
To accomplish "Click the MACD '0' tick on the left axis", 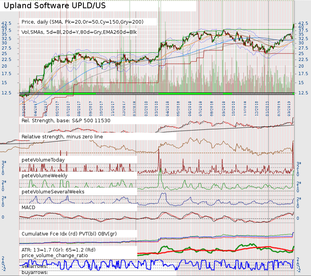I will (3, 217).
